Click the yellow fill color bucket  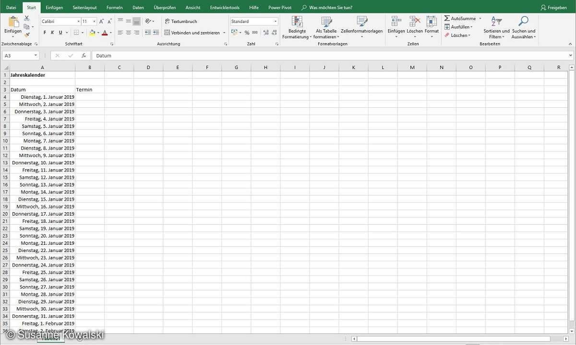(x=92, y=33)
